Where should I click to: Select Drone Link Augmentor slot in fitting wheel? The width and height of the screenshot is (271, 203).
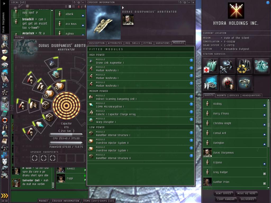tap(52, 64)
